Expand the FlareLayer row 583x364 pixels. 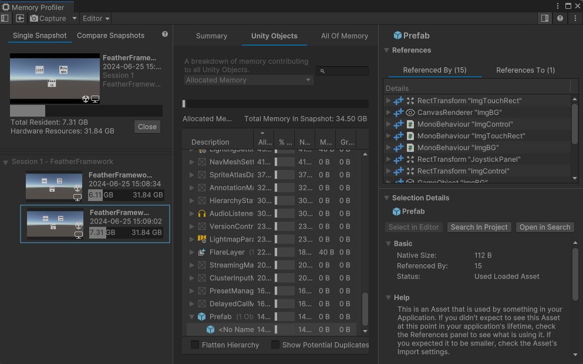[191, 252]
